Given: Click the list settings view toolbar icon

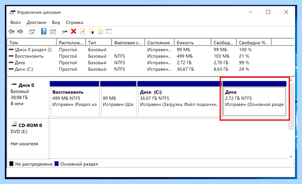Looking at the screenshot, I should (x=109, y=31).
